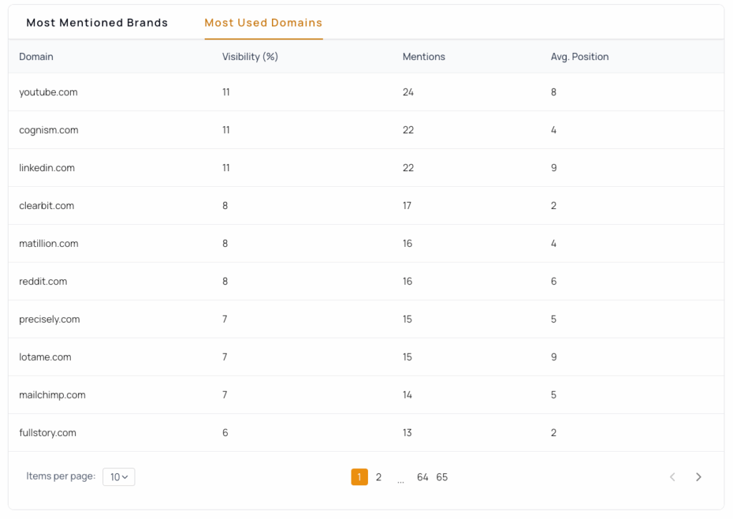The height and width of the screenshot is (519, 733).
Task: Go to previous page using left chevron
Action: pos(672,477)
